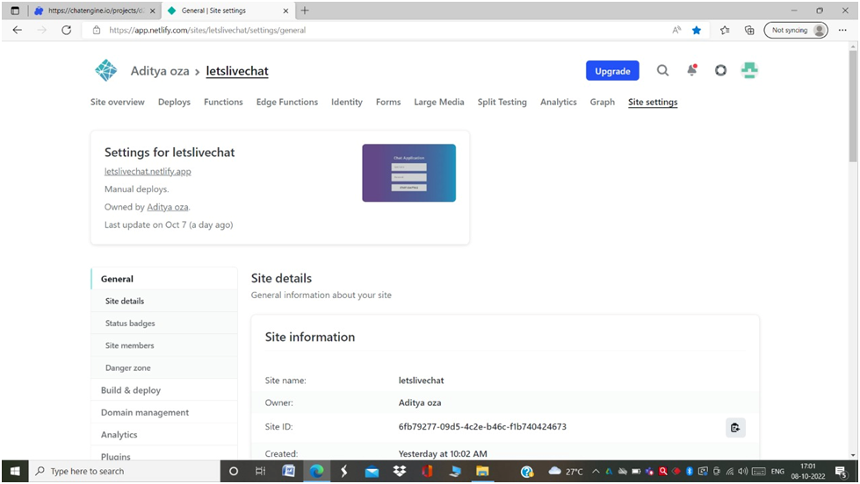Viewport: 860px width, 484px height.
Task: Switch to Deploys tab
Action: coord(174,102)
